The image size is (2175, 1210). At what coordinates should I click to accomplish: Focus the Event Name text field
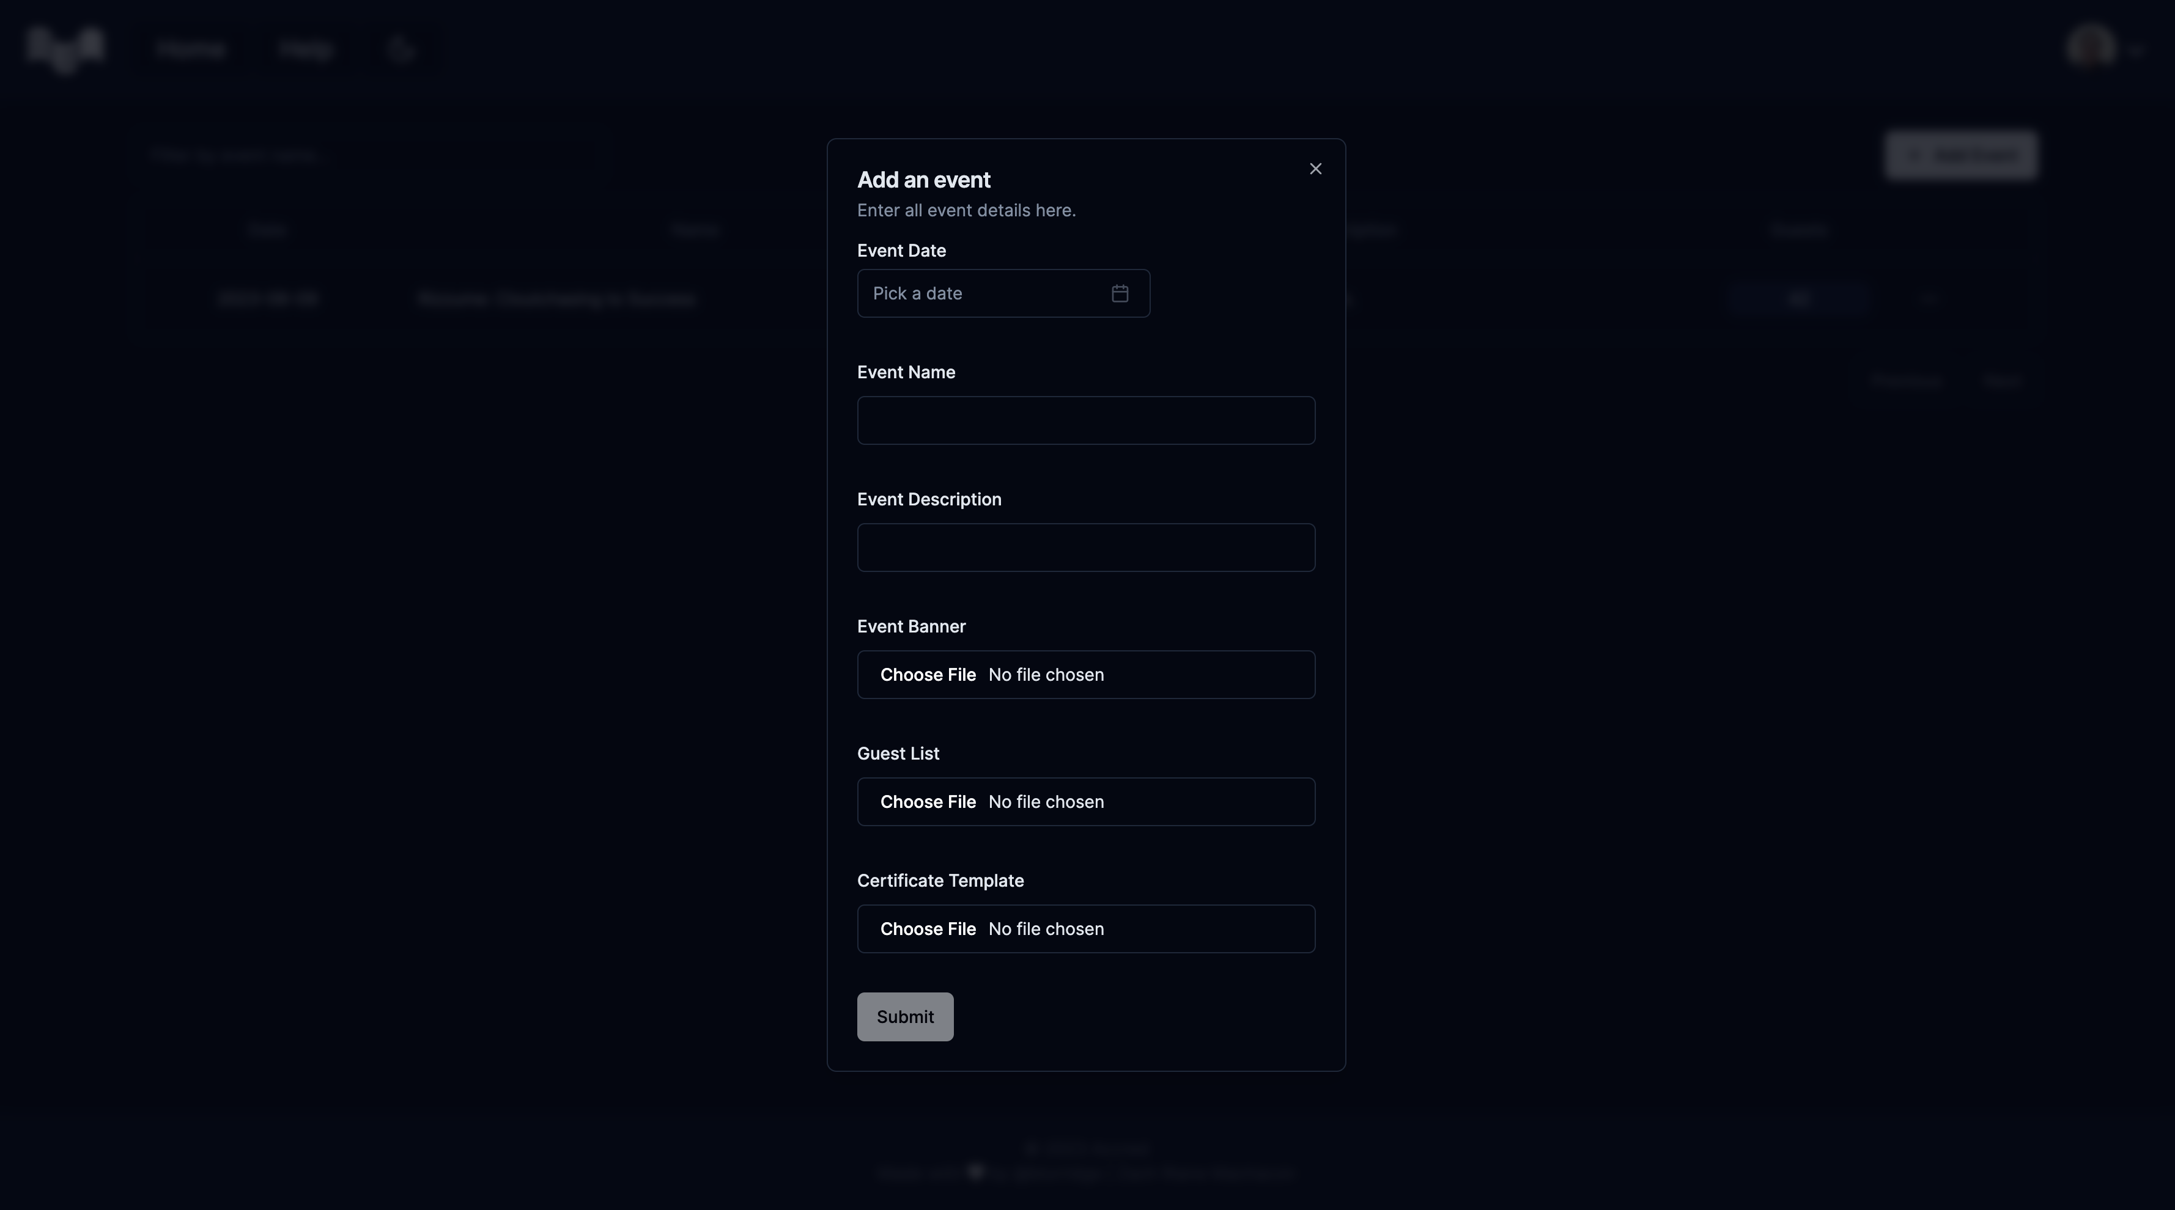pos(1085,420)
